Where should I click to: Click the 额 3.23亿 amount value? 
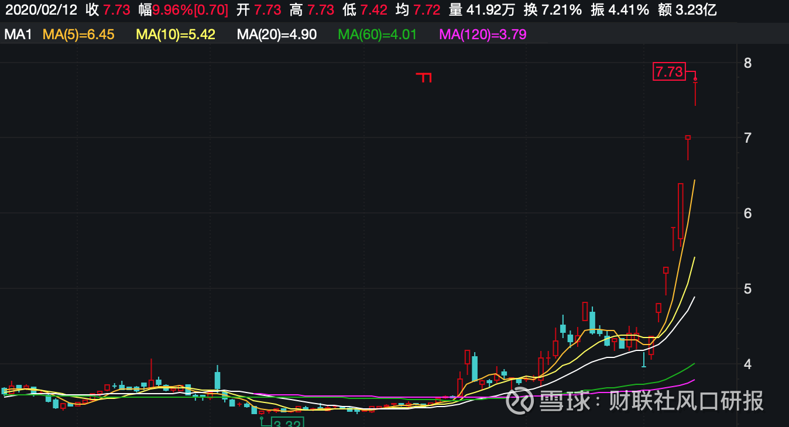click(687, 9)
